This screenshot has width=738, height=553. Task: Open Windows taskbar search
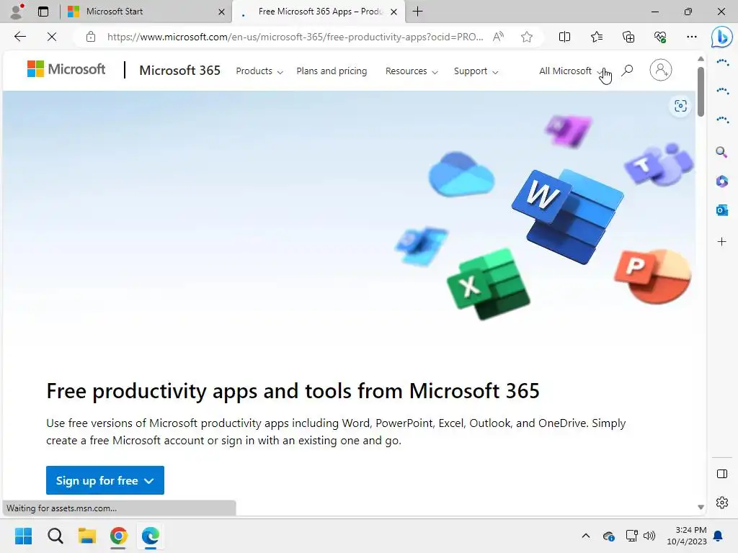click(55, 536)
